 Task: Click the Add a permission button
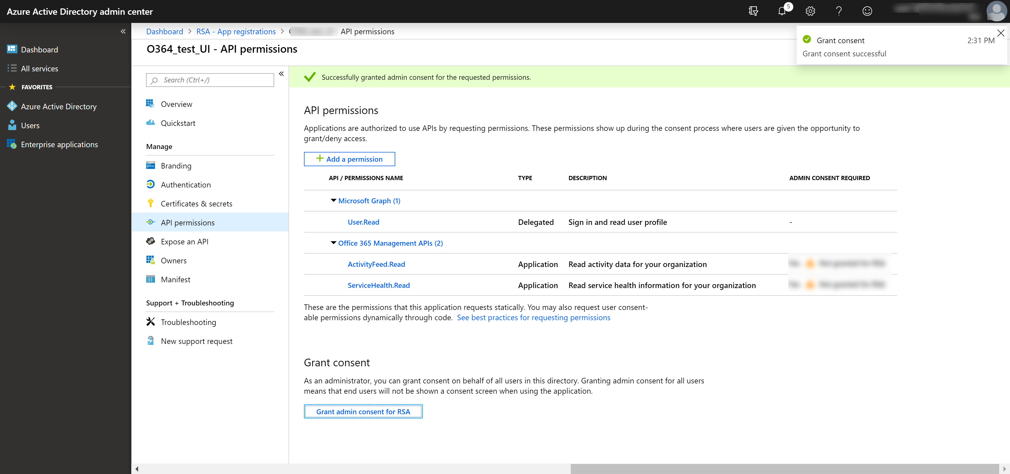click(x=349, y=159)
